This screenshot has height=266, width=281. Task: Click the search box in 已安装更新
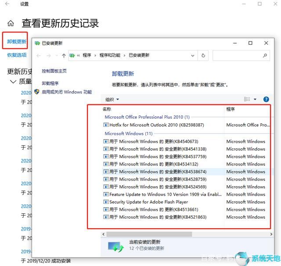tap(241, 56)
